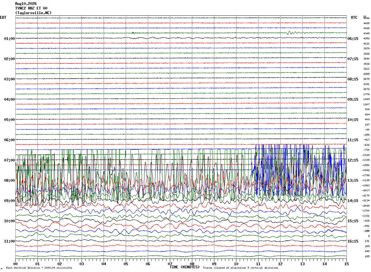Click the DC offset value 285
The width and height of the screenshot is (371, 272).
tap(367, 256)
